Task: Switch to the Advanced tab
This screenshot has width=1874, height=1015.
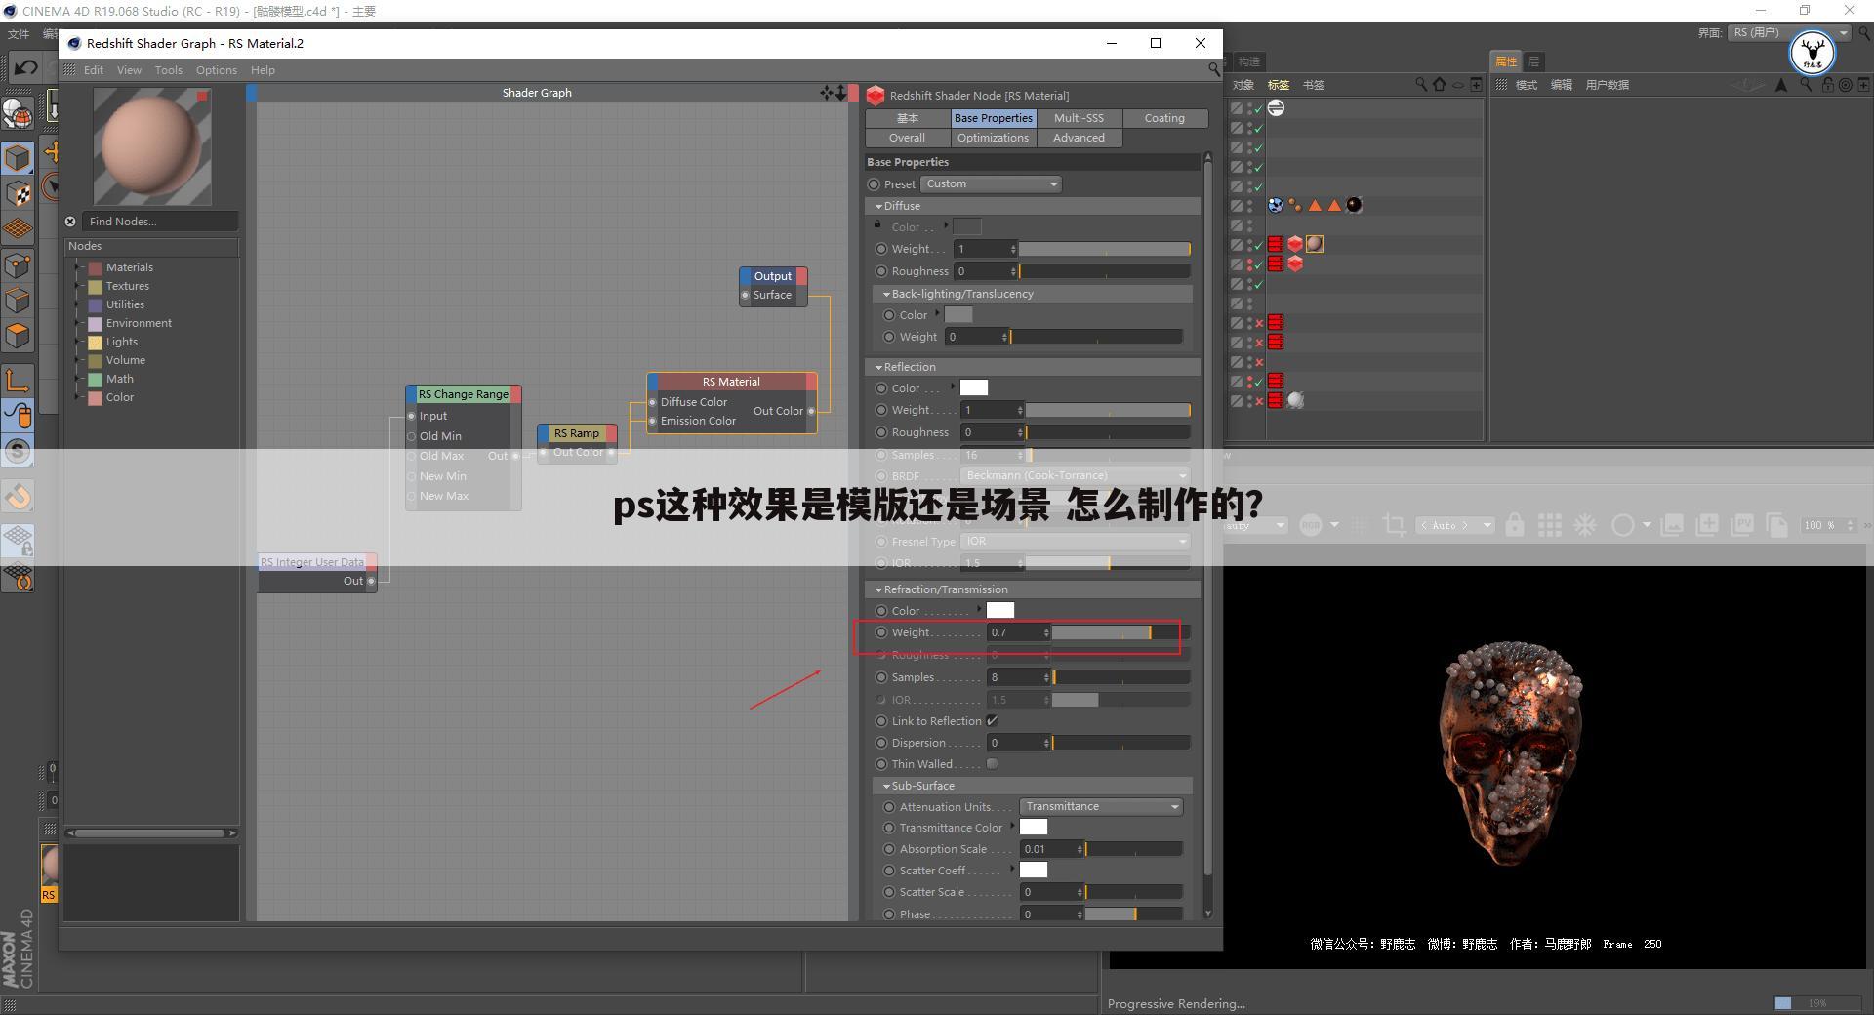Action: coord(1079,138)
